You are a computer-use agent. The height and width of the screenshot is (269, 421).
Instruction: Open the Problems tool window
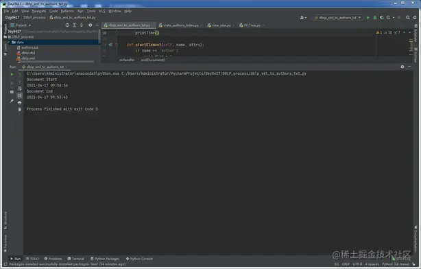(53, 259)
